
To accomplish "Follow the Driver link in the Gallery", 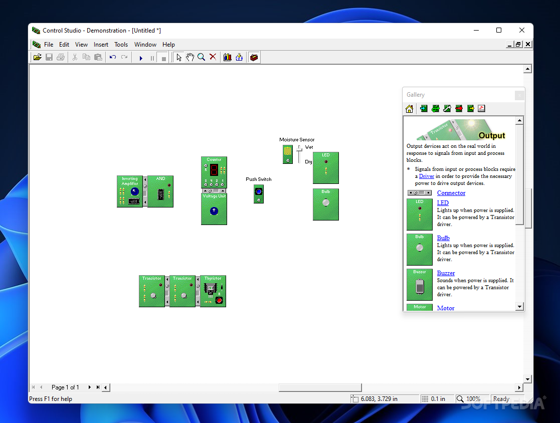I will click(x=427, y=176).
